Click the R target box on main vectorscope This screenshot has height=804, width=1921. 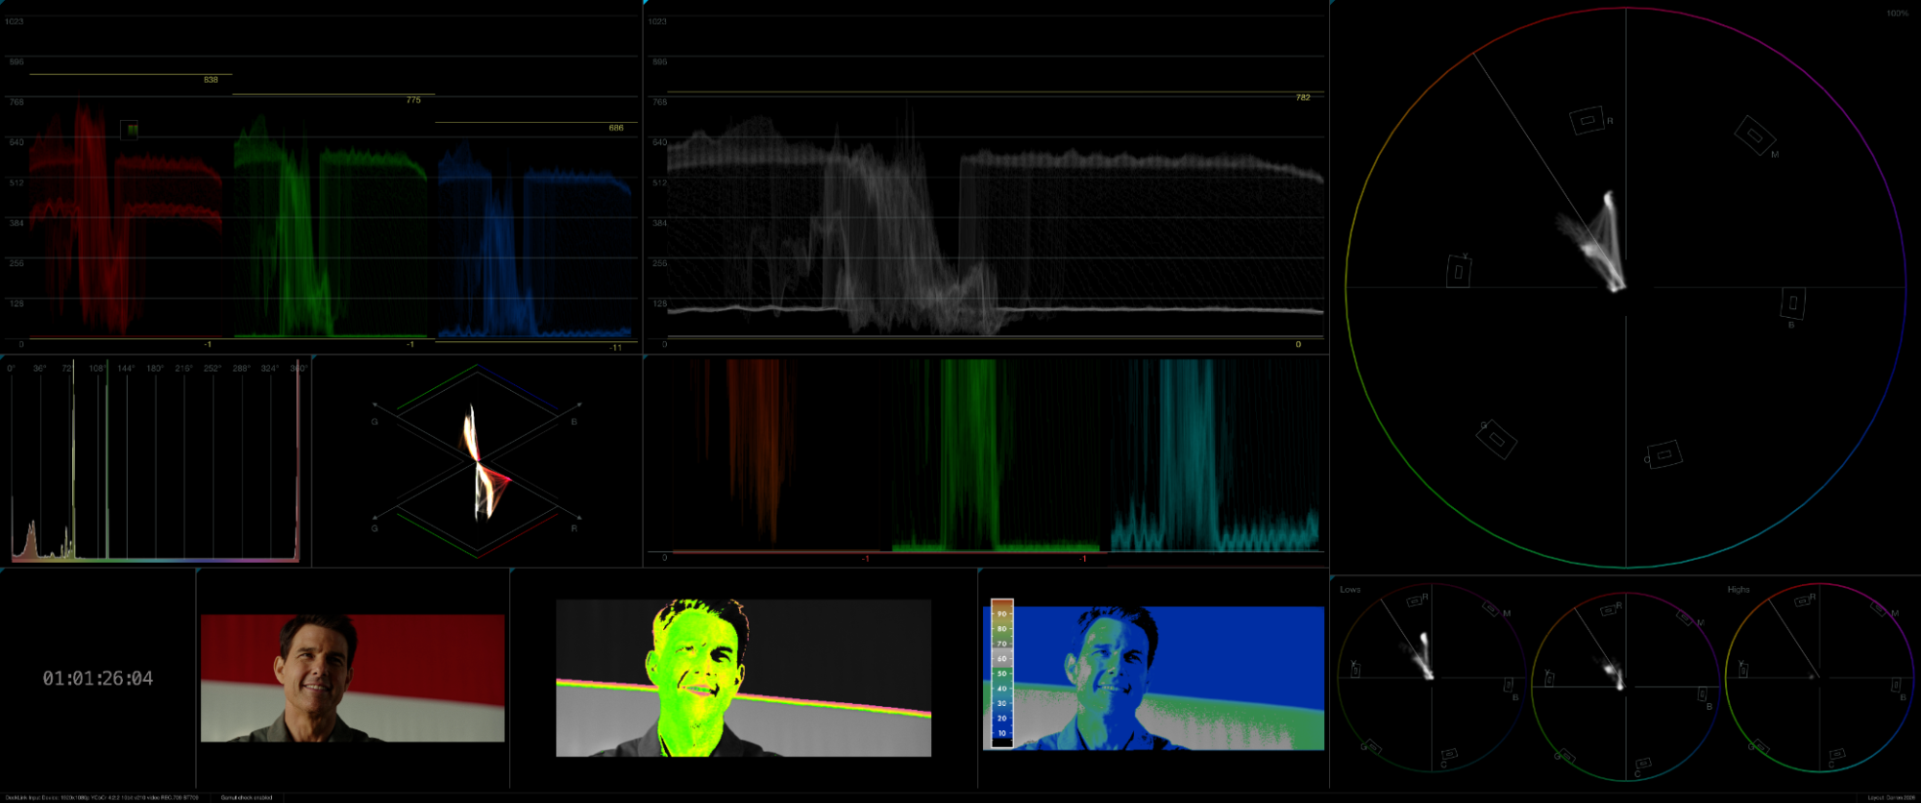(x=1588, y=120)
